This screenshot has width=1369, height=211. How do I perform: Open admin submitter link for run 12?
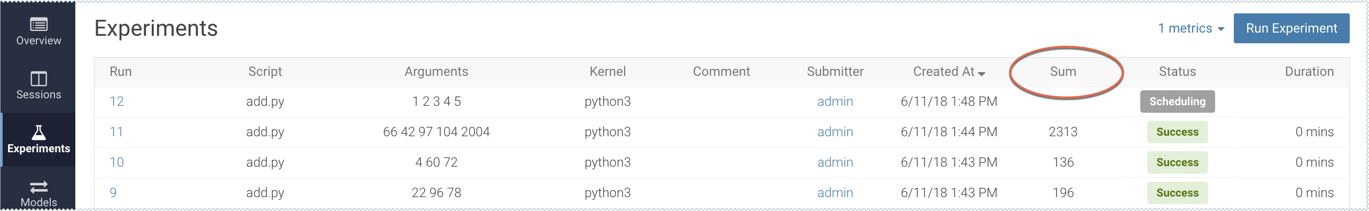click(x=835, y=101)
